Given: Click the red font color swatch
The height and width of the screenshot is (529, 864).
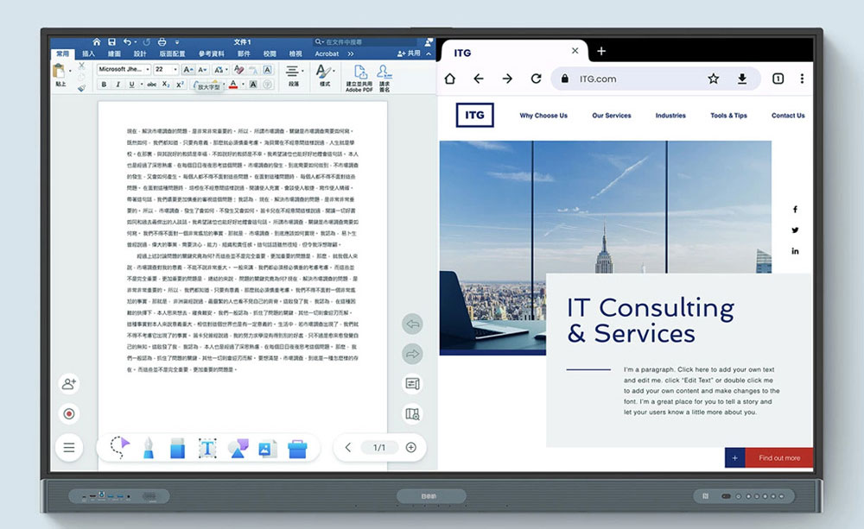Looking at the screenshot, I should point(233,85).
